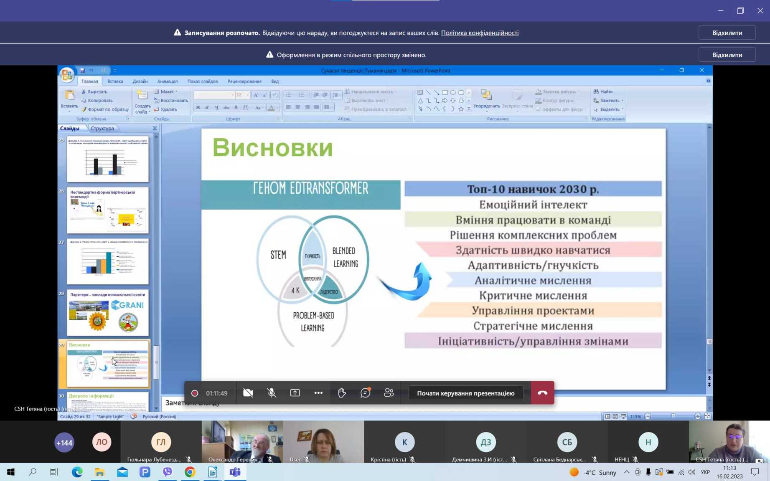The height and width of the screenshot is (481, 770).
Task: Open Політика конфіденційності link
Action: (x=480, y=33)
